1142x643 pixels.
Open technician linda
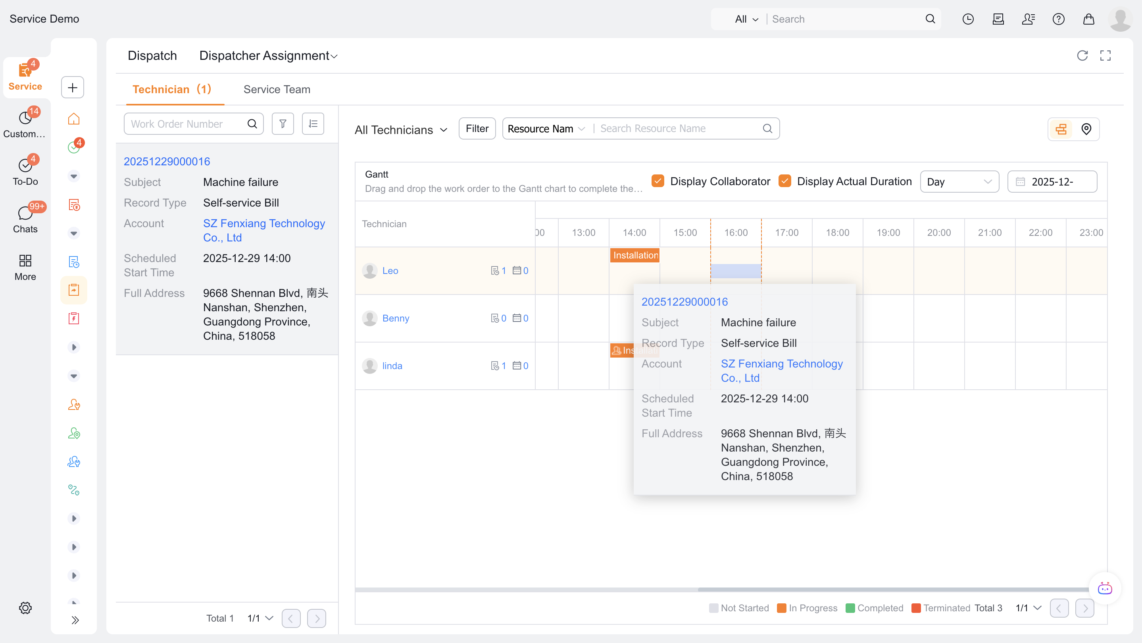(x=392, y=366)
